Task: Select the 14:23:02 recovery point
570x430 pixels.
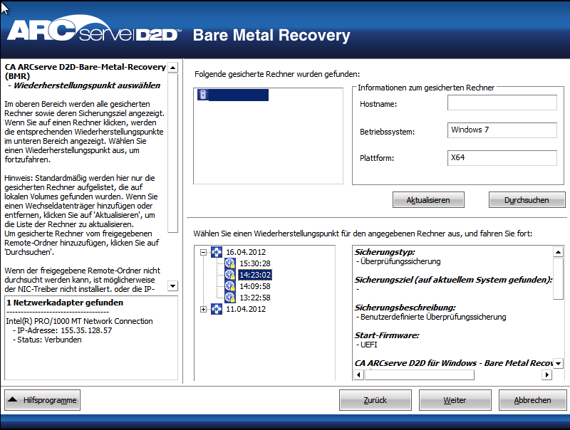Action: [x=256, y=274]
